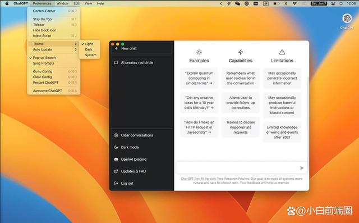
Task: Choose Awesome ChatGPT in the menu
Action: 54,91
